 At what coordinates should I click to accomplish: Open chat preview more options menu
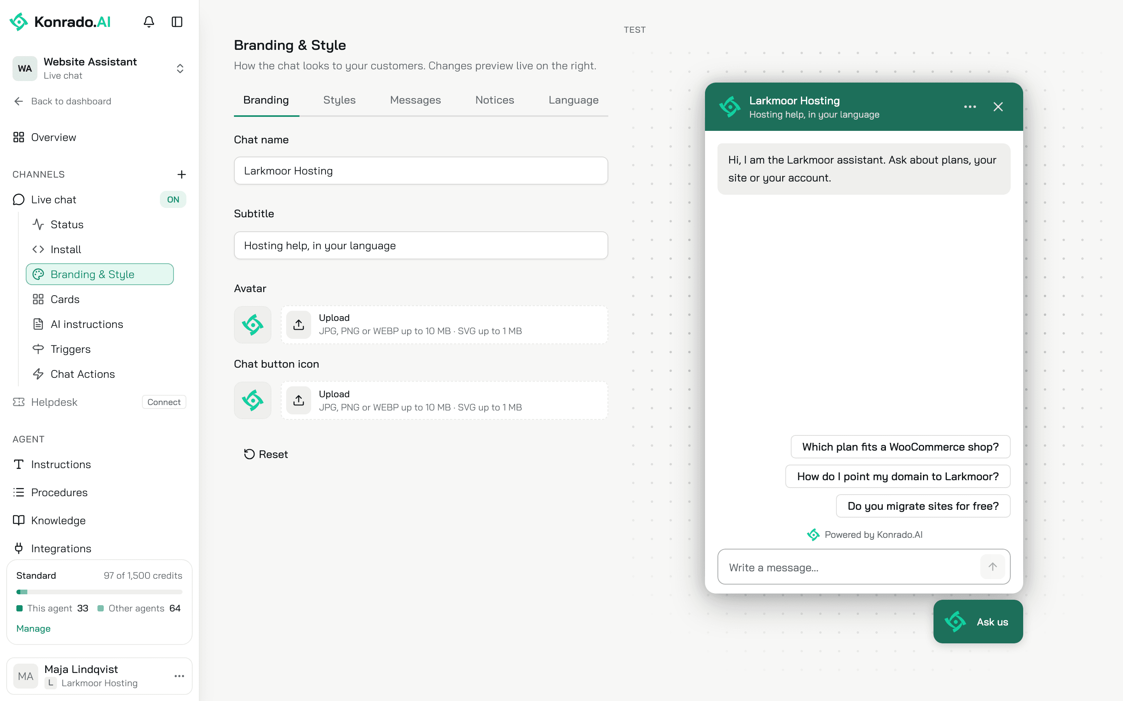click(970, 107)
